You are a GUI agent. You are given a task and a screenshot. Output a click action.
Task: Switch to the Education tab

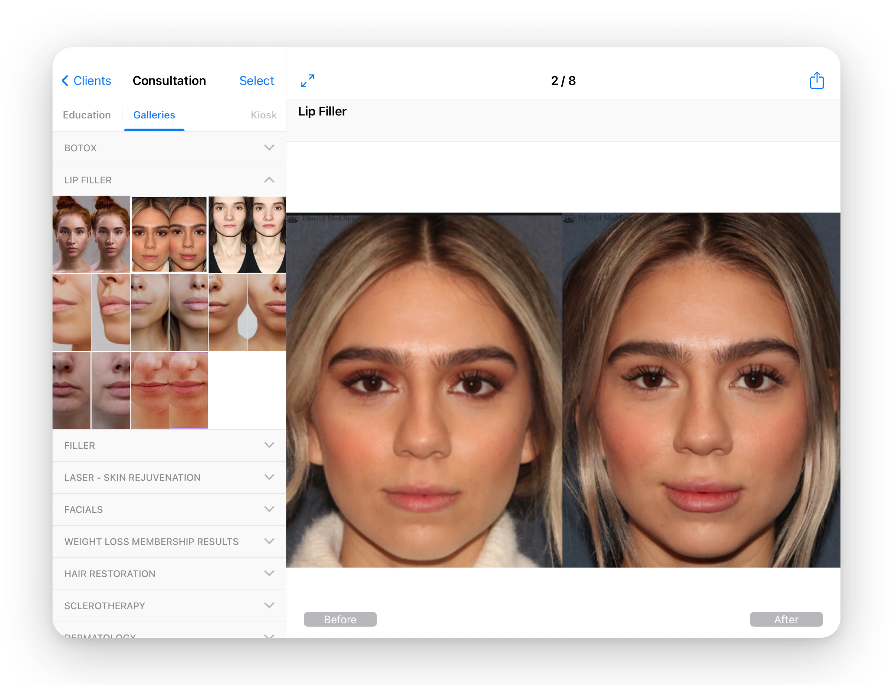[87, 115]
